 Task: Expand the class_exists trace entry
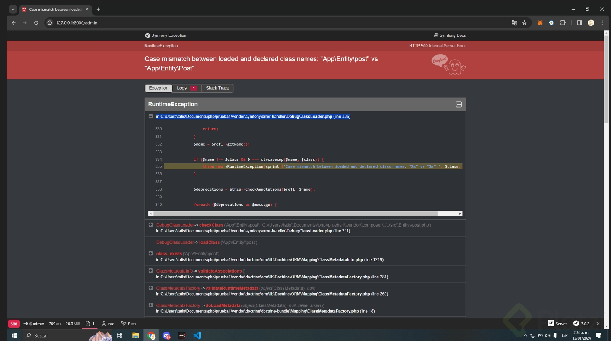[151, 254]
